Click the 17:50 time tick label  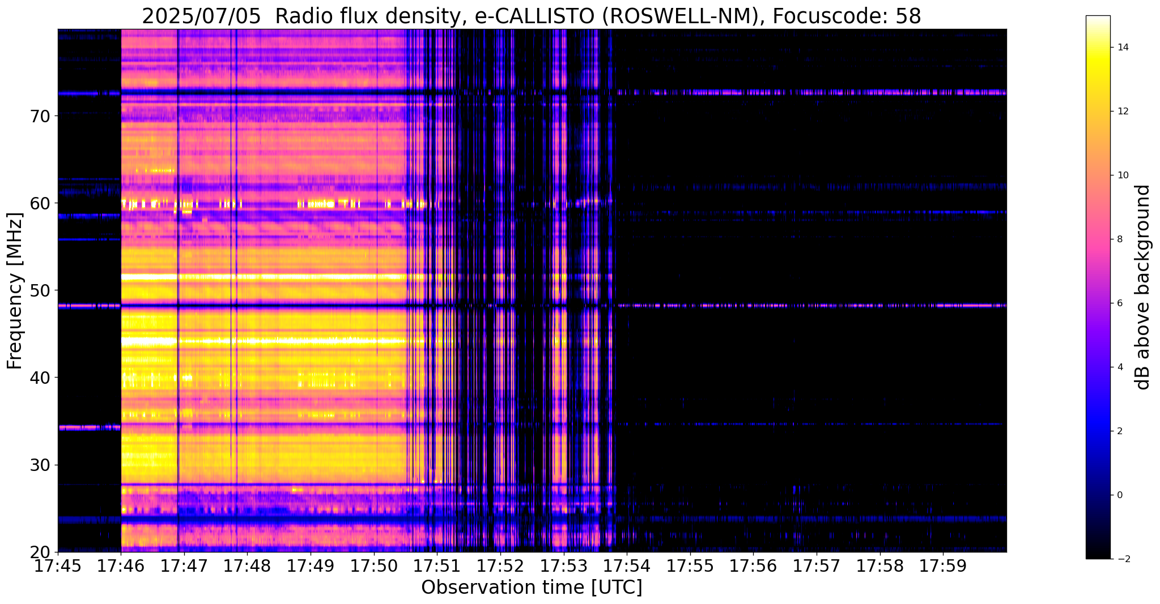tap(374, 565)
